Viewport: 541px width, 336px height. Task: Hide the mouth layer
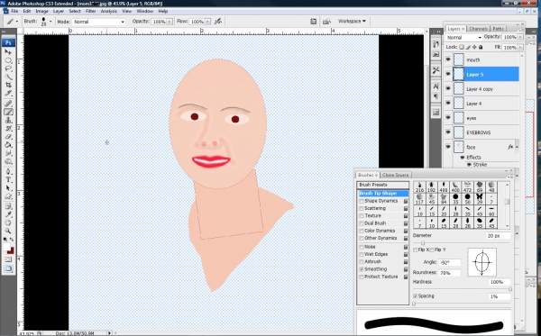pos(448,59)
